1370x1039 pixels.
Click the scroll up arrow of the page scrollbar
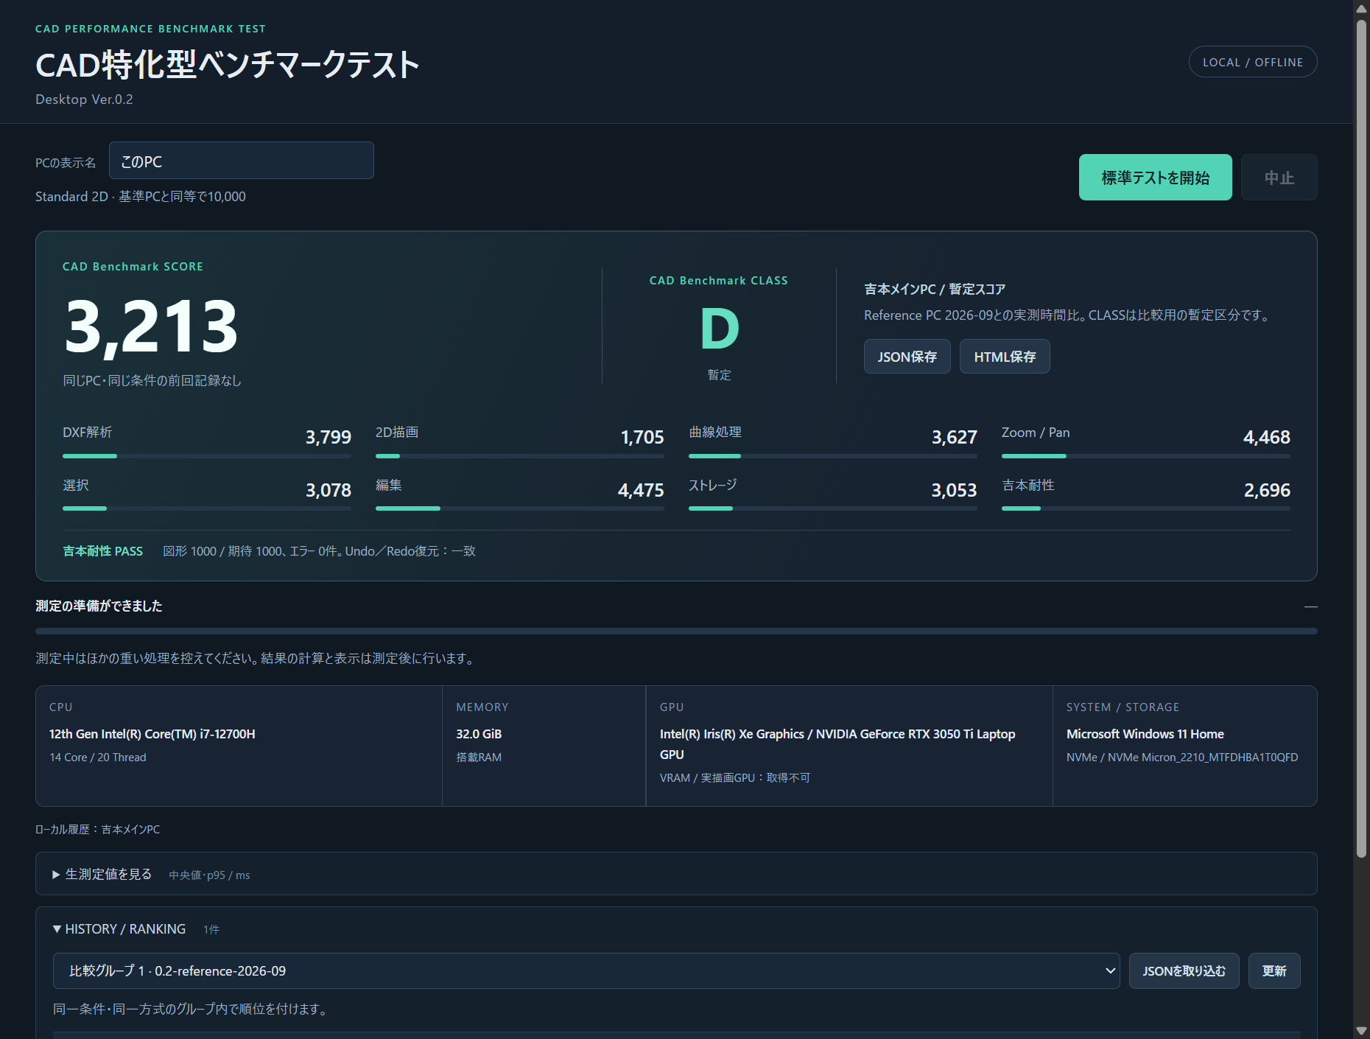pos(1361,8)
